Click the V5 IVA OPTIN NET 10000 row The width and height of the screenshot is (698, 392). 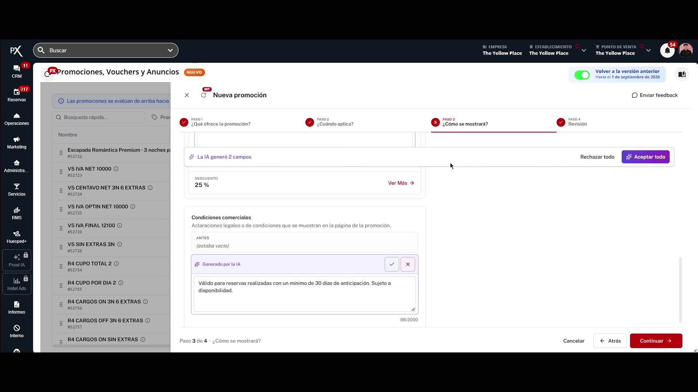pyautogui.click(x=111, y=209)
